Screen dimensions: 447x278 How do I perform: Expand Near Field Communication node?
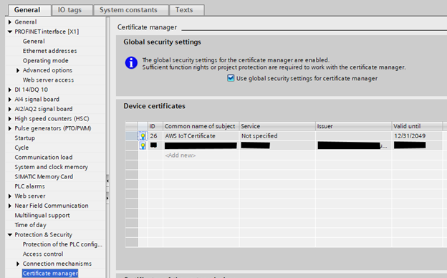pyautogui.click(x=10, y=206)
